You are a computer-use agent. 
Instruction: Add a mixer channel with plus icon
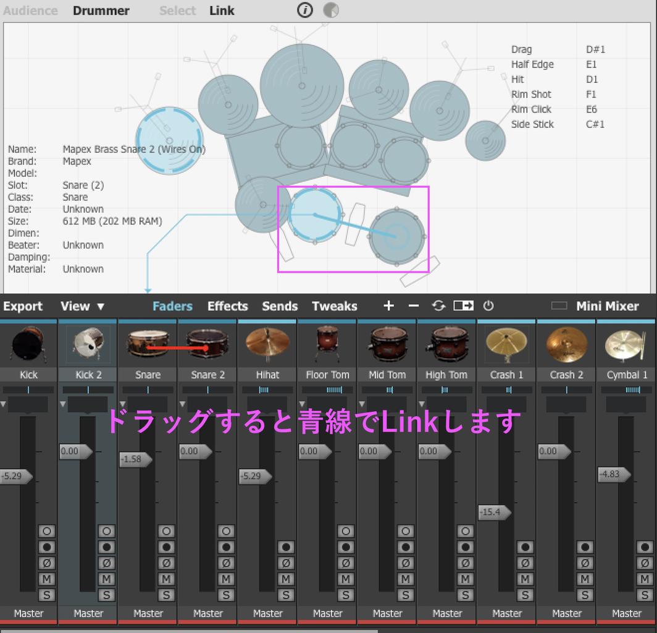[388, 306]
